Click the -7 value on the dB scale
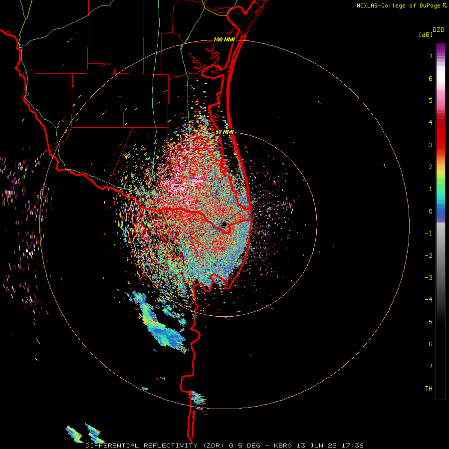 [429, 366]
